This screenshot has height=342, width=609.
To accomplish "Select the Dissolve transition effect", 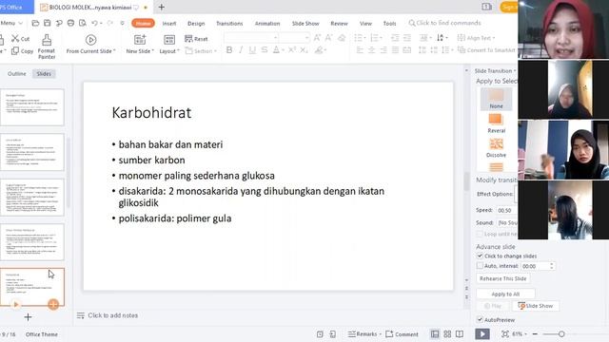I will pos(496,148).
